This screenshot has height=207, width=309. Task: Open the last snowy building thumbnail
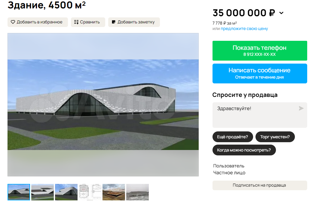coord(137,192)
